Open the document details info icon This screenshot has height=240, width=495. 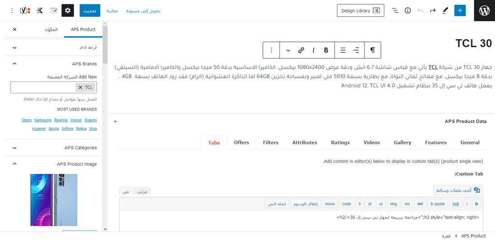point(408,11)
